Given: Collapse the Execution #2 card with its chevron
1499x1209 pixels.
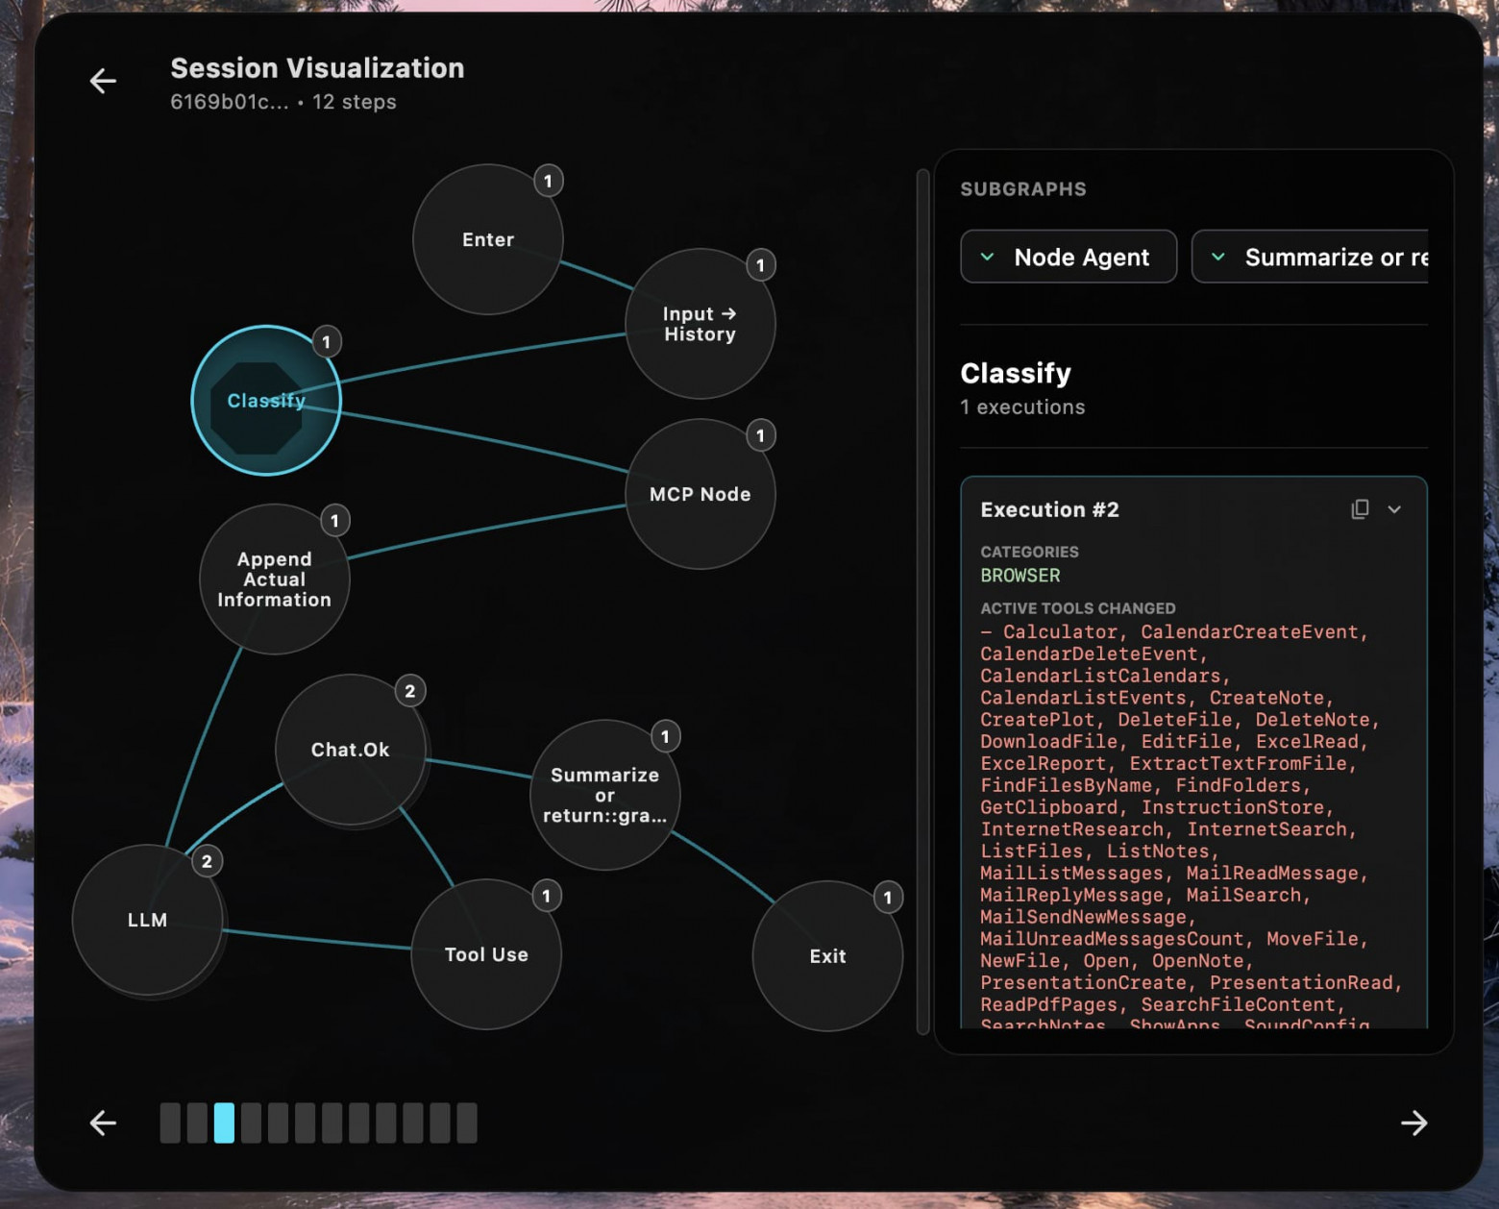Looking at the screenshot, I should pos(1394,509).
